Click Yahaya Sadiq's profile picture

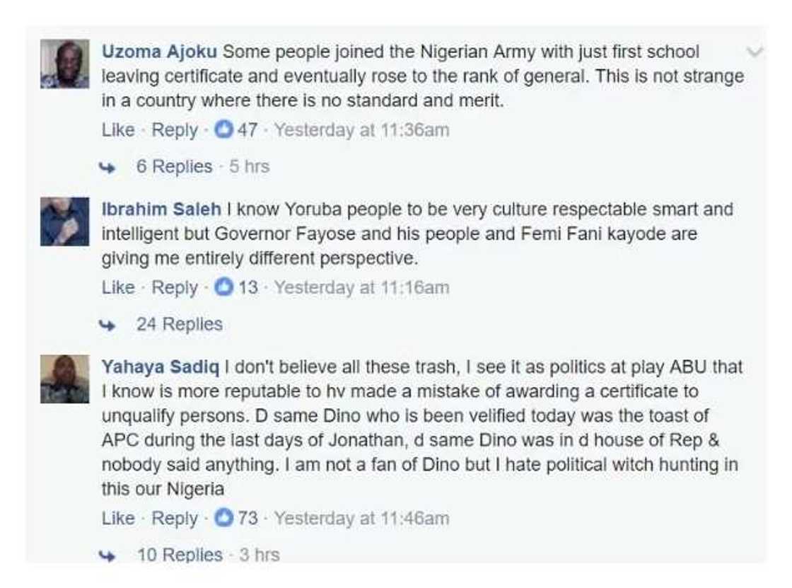click(64, 379)
